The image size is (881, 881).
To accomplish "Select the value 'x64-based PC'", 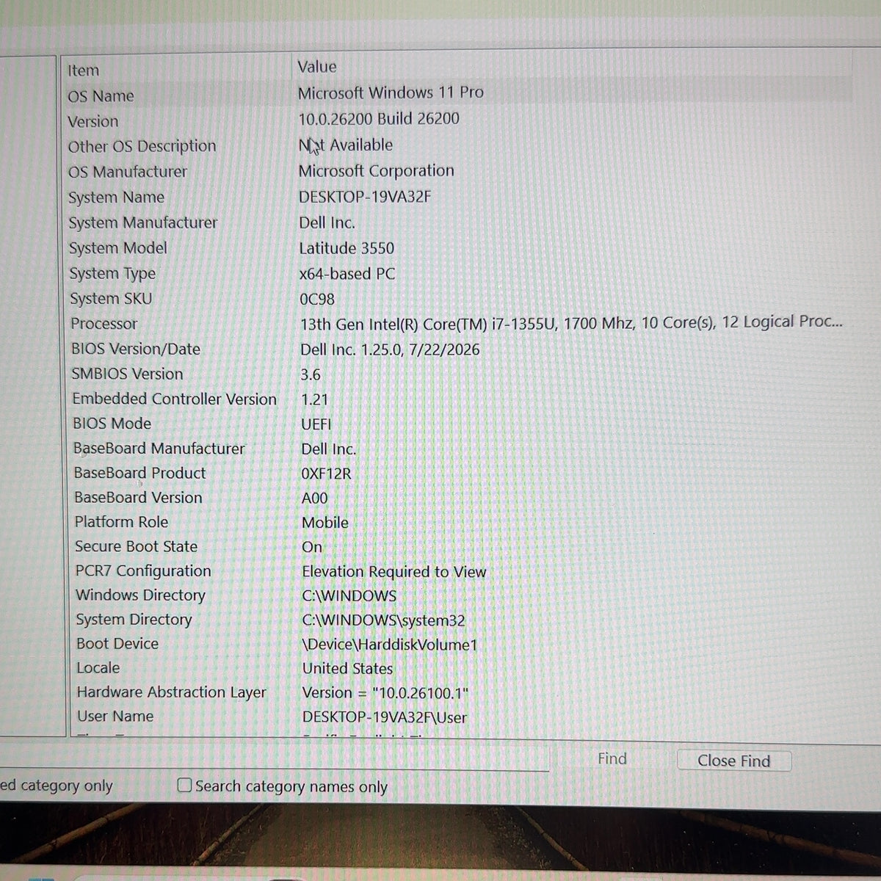I will [347, 274].
